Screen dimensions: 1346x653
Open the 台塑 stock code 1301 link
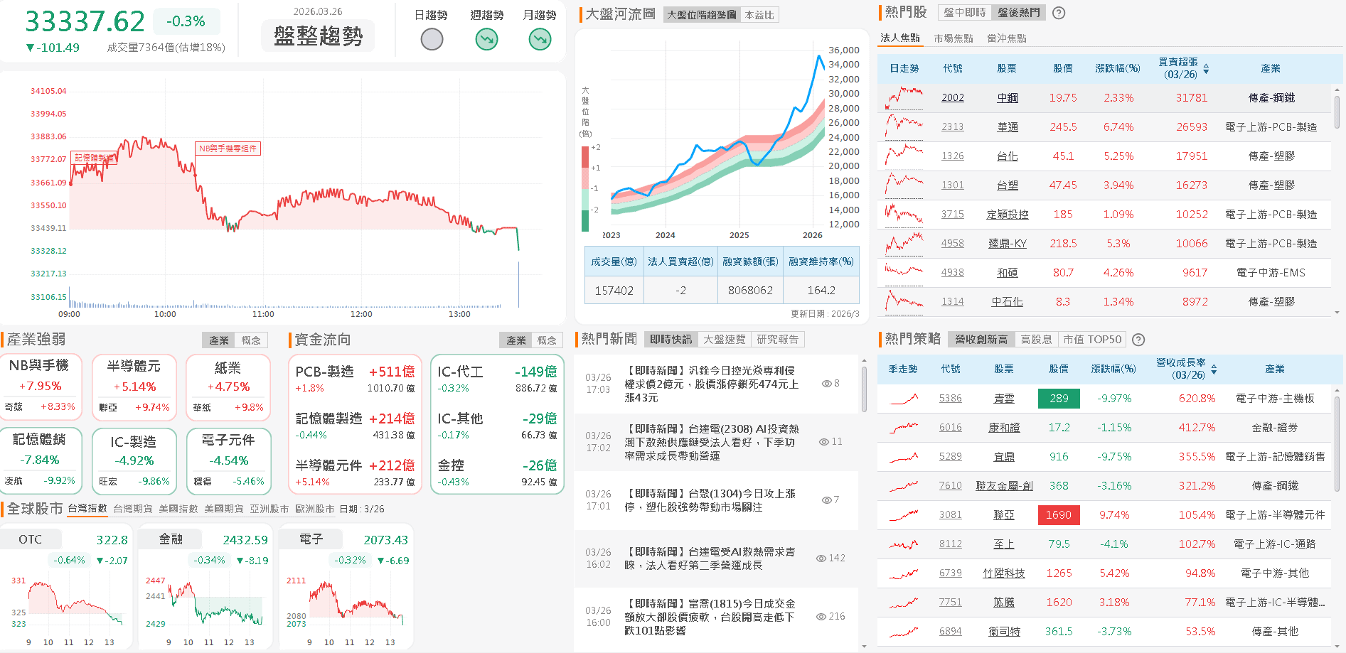tap(953, 185)
